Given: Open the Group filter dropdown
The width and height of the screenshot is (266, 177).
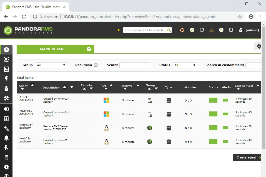Looking at the screenshot, I should [51, 65].
